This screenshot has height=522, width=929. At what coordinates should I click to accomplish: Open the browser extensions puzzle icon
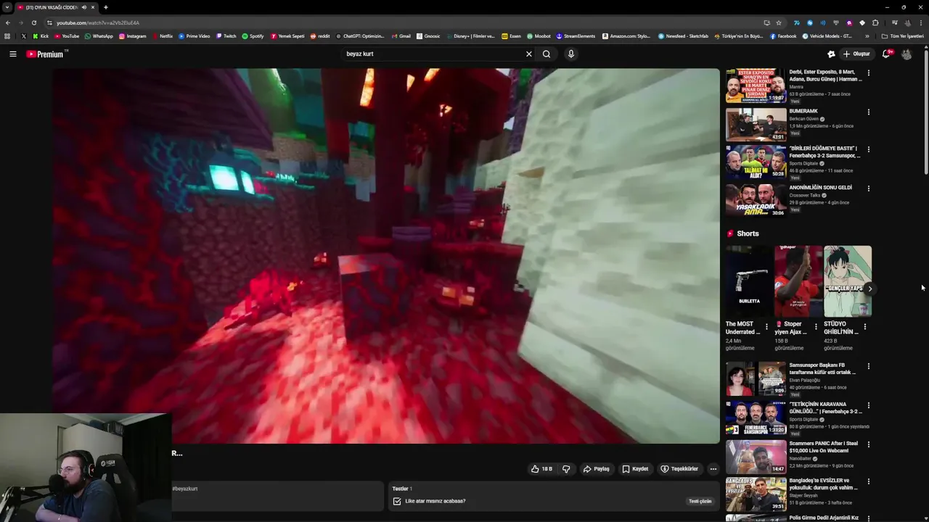[x=875, y=22]
